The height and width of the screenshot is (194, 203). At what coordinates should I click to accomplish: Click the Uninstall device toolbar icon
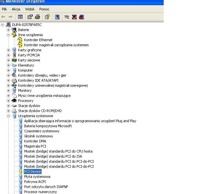pos(74,17)
